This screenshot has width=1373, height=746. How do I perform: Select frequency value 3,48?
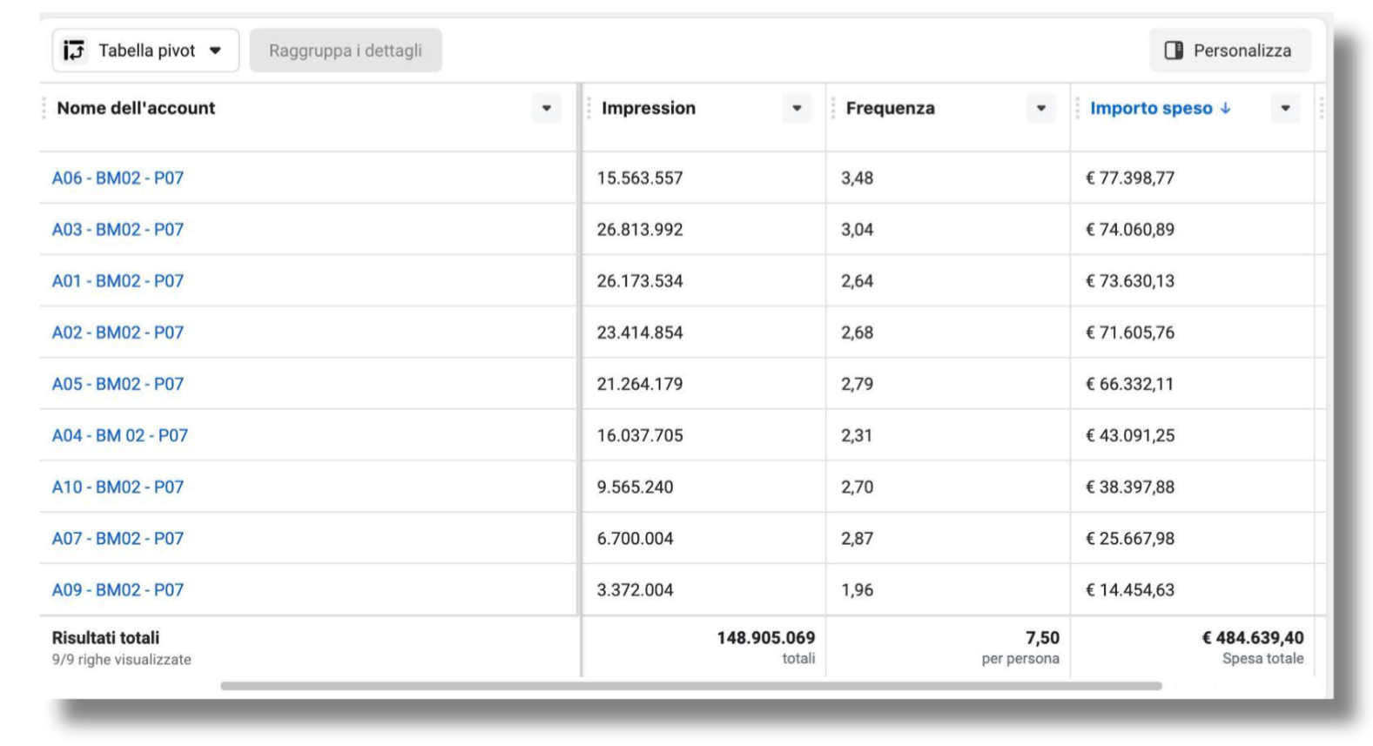click(x=857, y=178)
